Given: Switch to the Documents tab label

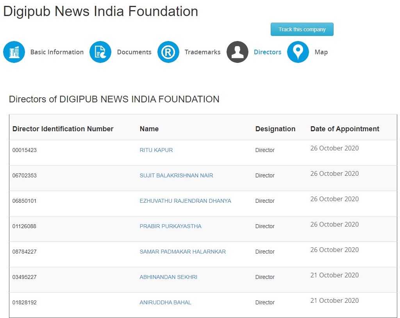Looking at the screenshot, I should tap(134, 52).
